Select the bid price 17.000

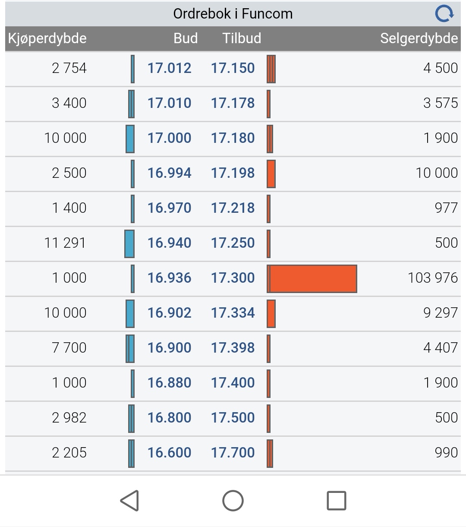point(169,138)
